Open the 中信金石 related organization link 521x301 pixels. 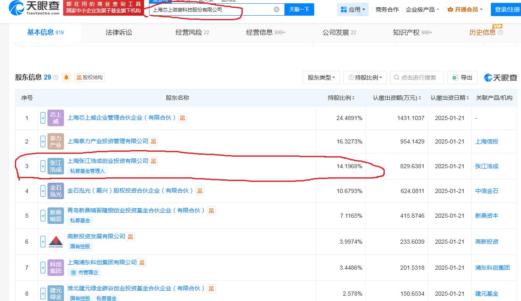tap(487, 191)
